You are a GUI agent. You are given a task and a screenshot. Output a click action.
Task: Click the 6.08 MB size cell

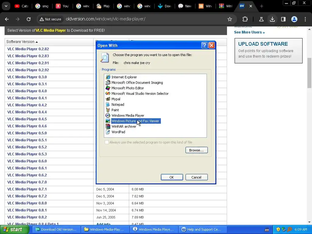(138, 190)
